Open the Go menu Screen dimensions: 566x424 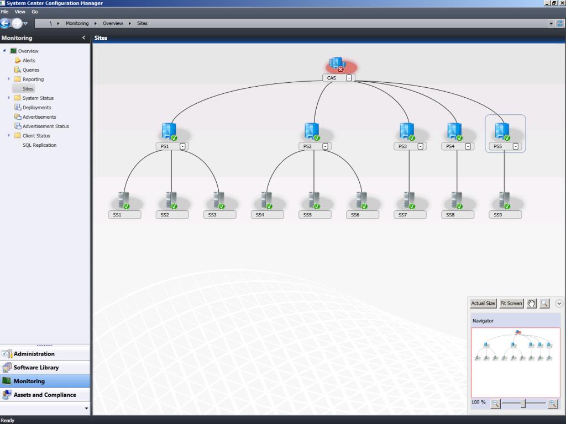click(x=35, y=12)
